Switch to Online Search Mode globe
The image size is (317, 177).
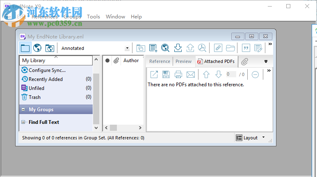[x=37, y=48]
